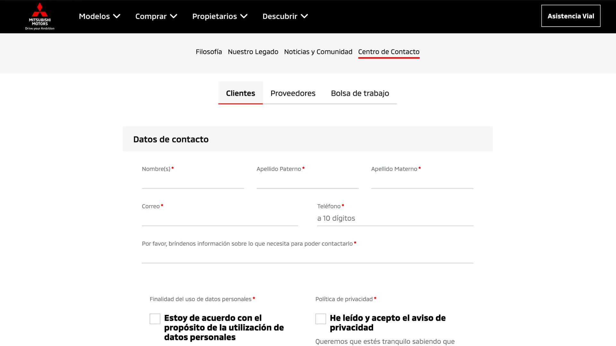Open the Nuestro Legado link
Screen dimensions: 616x346
point(253,52)
